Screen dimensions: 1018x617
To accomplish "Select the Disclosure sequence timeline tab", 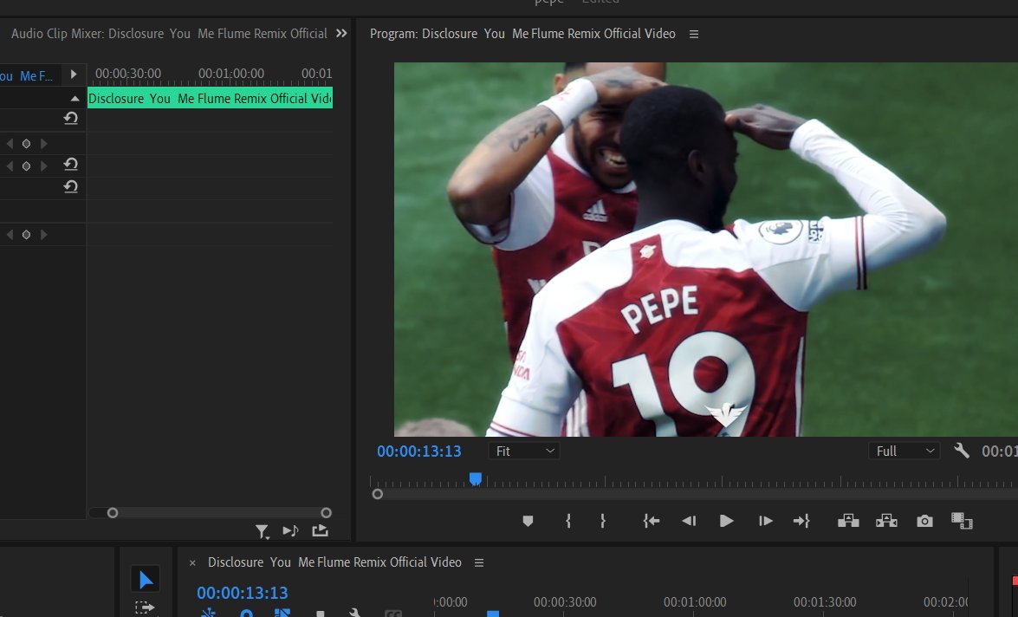I will 334,562.
